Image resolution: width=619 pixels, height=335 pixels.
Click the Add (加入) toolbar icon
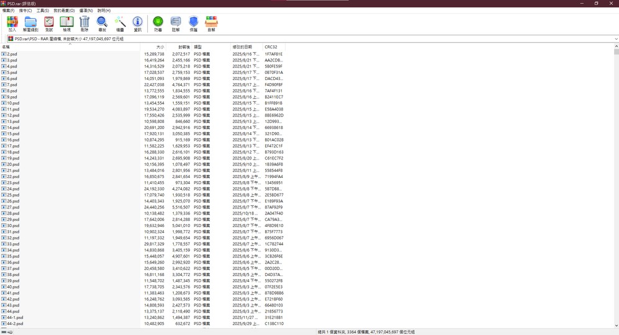pos(12,21)
